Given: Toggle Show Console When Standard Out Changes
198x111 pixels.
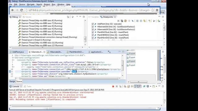Looking at the screenshot, I should 136,86.
